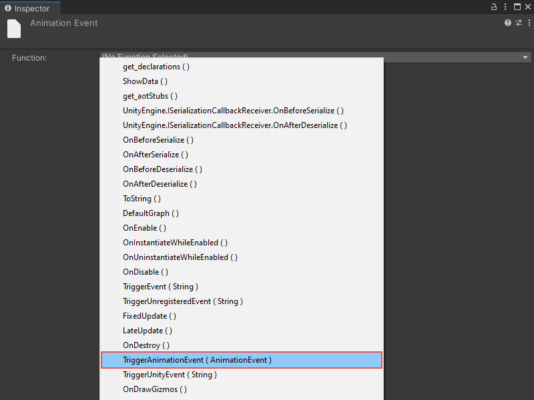Viewport: 534px width, 400px height.
Task: Open the Animation Event component options menu
Action: [527, 23]
